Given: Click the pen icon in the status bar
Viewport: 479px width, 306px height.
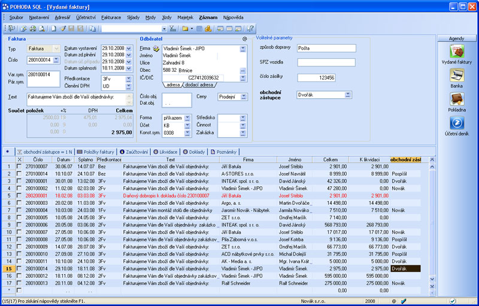Looking at the screenshot, I should click(404, 301).
